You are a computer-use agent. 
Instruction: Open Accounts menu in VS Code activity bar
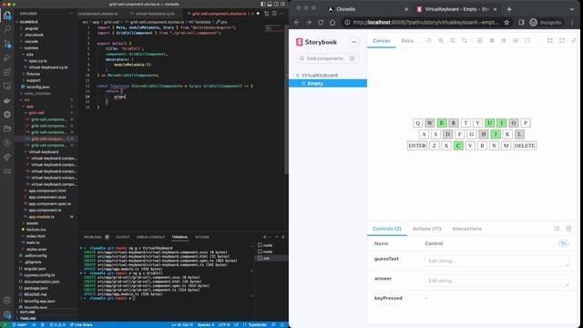click(7, 301)
